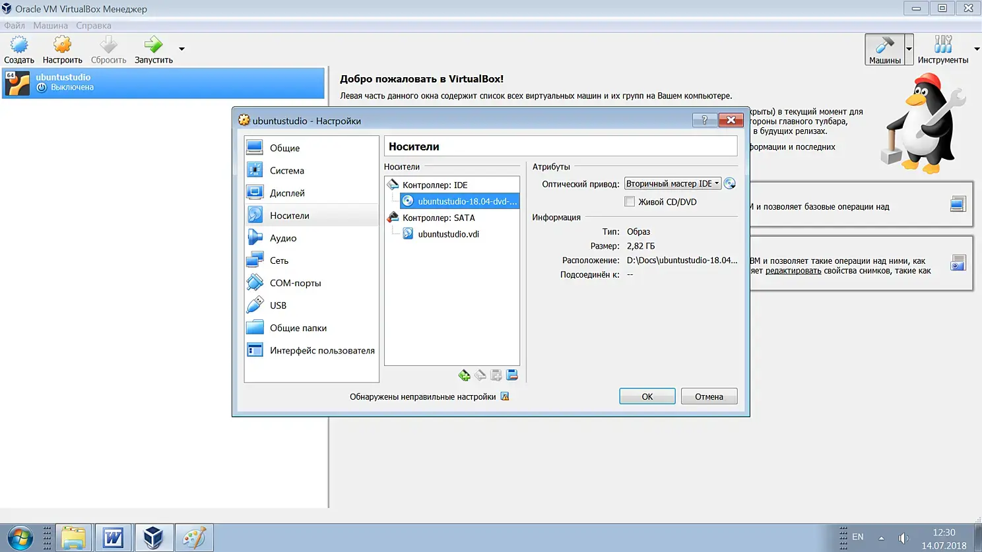Click the taskbar clock showing 12:30

pos(944,532)
